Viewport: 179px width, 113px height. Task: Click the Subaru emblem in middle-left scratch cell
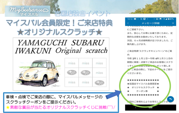point(72,72)
